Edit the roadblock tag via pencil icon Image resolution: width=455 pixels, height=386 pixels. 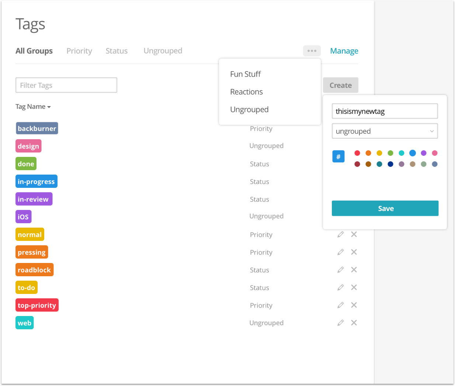340,270
